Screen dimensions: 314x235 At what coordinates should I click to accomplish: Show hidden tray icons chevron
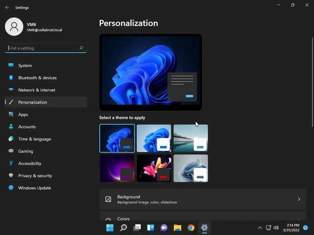pyautogui.click(x=260, y=228)
